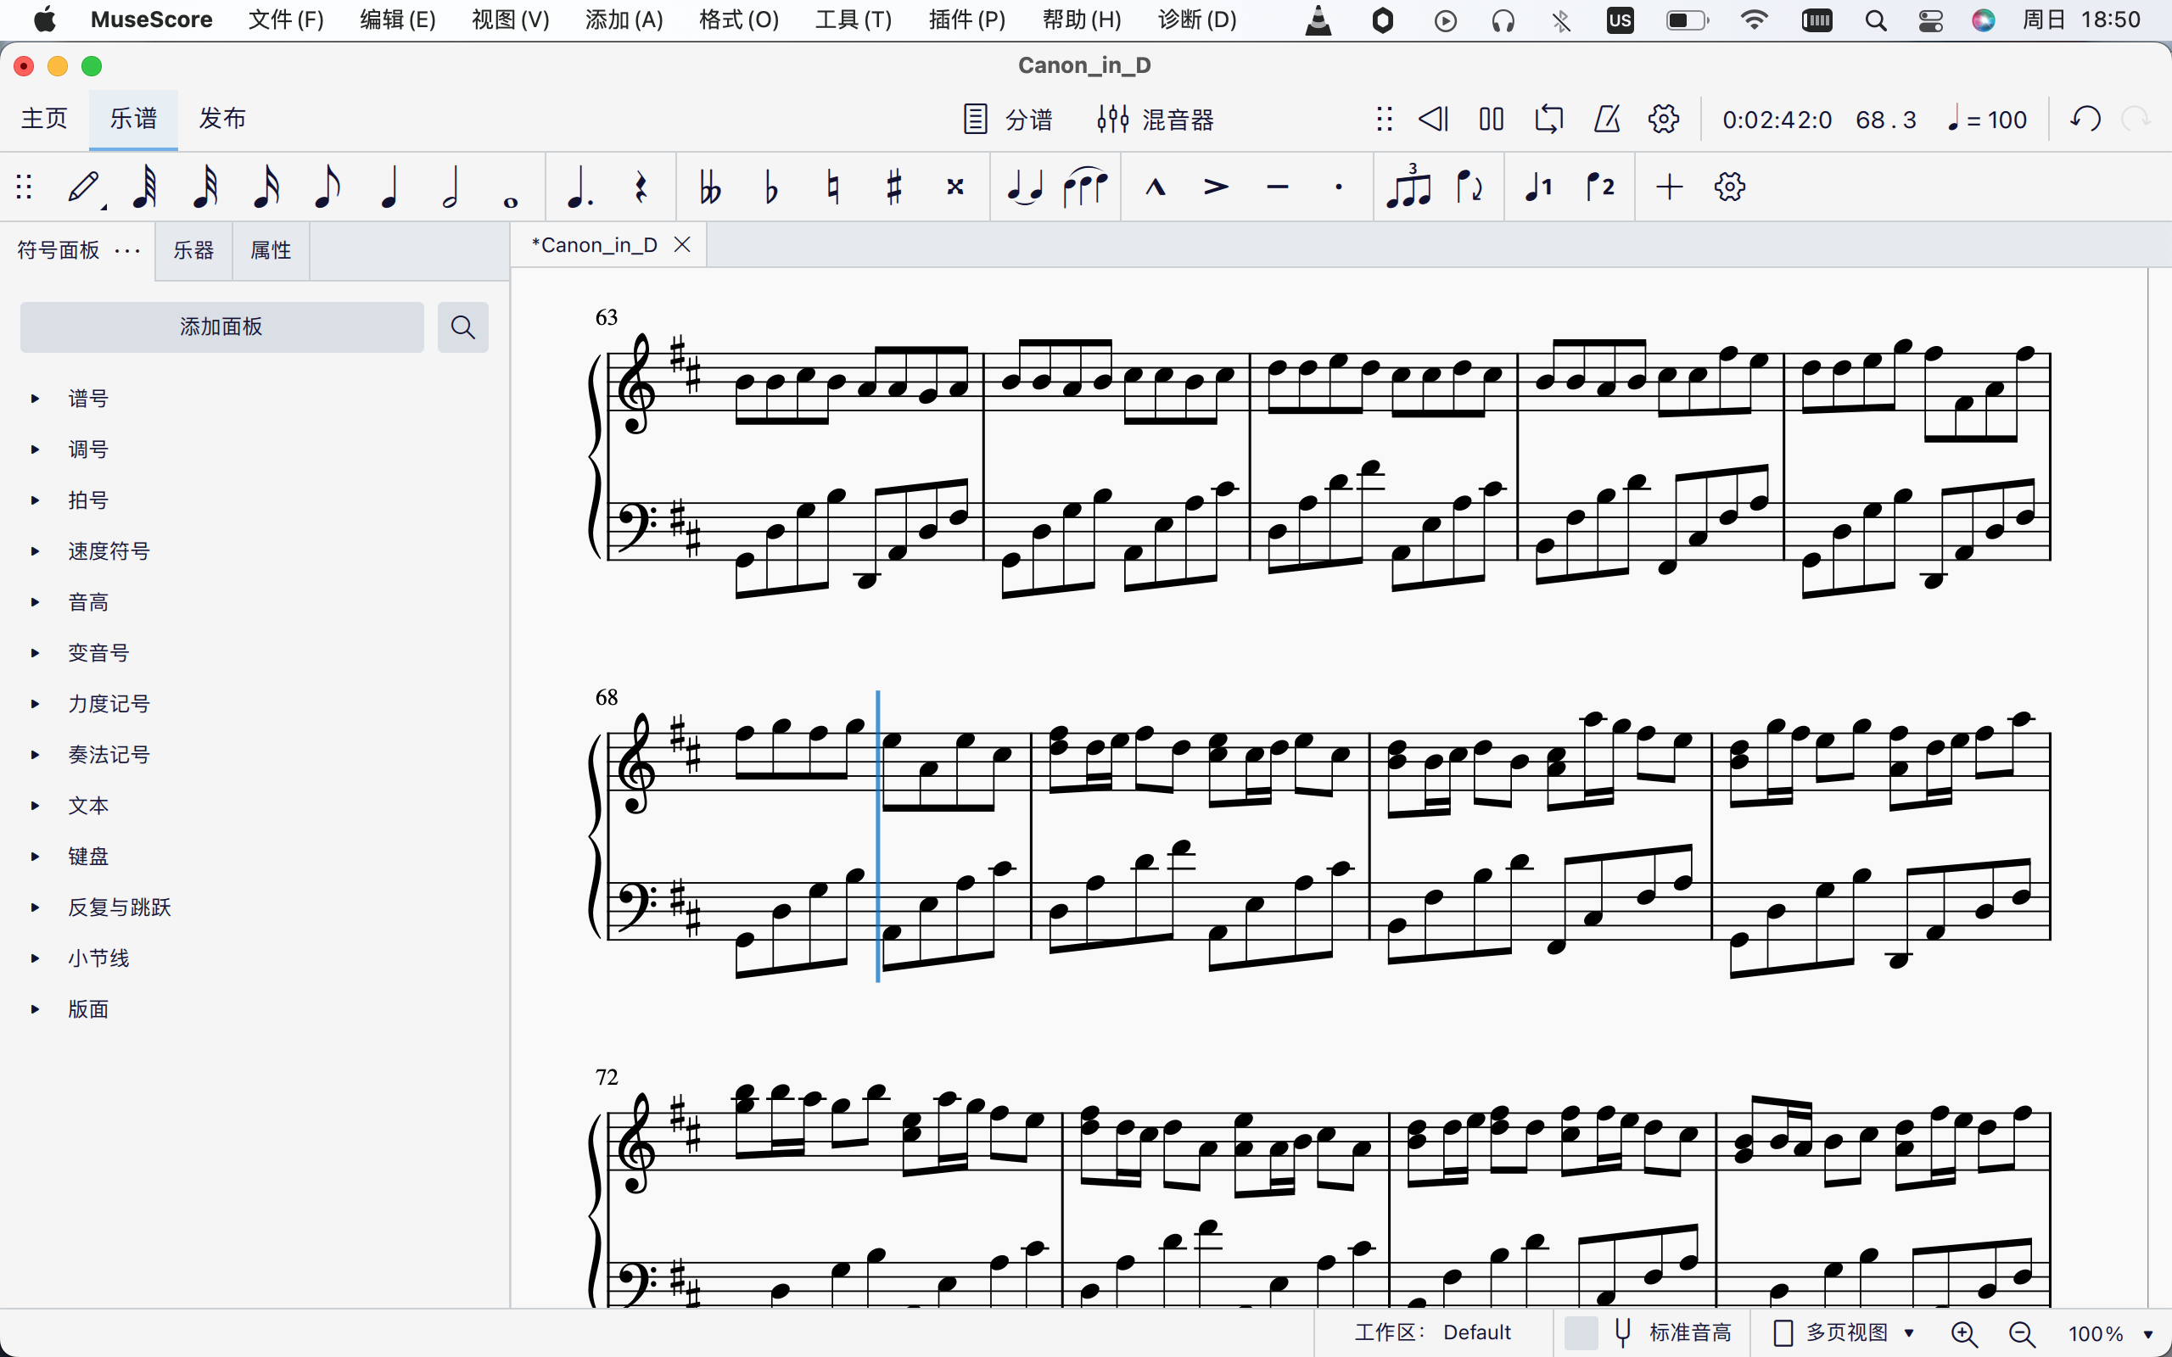Apply the sharp accidental tool

(893, 187)
